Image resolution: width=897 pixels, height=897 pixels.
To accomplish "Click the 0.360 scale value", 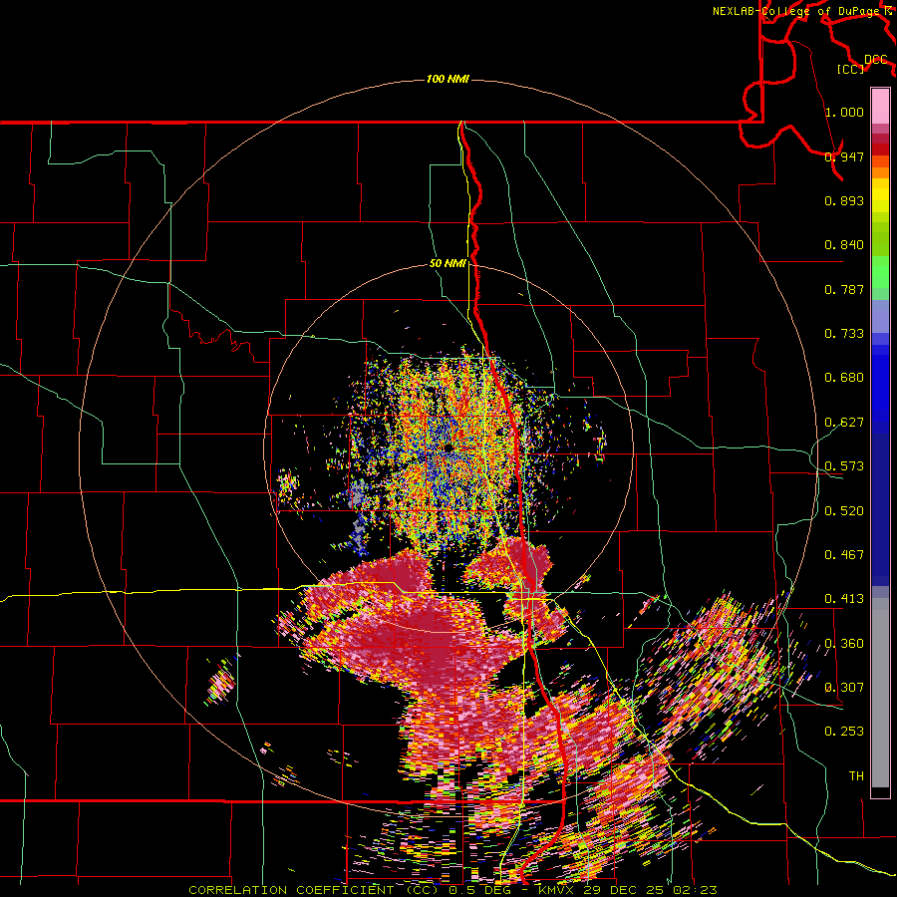I will pyautogui.click(x=844, y=644).
